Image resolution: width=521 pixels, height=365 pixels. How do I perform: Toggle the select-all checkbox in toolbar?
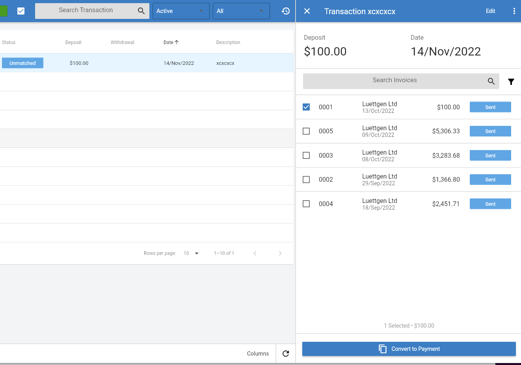tap(21, 11)
